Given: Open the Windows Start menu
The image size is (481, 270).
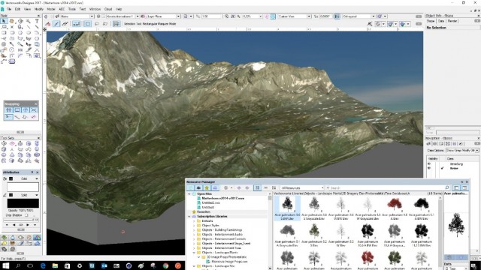Looking at the screenshot, I should pos(5,265).
